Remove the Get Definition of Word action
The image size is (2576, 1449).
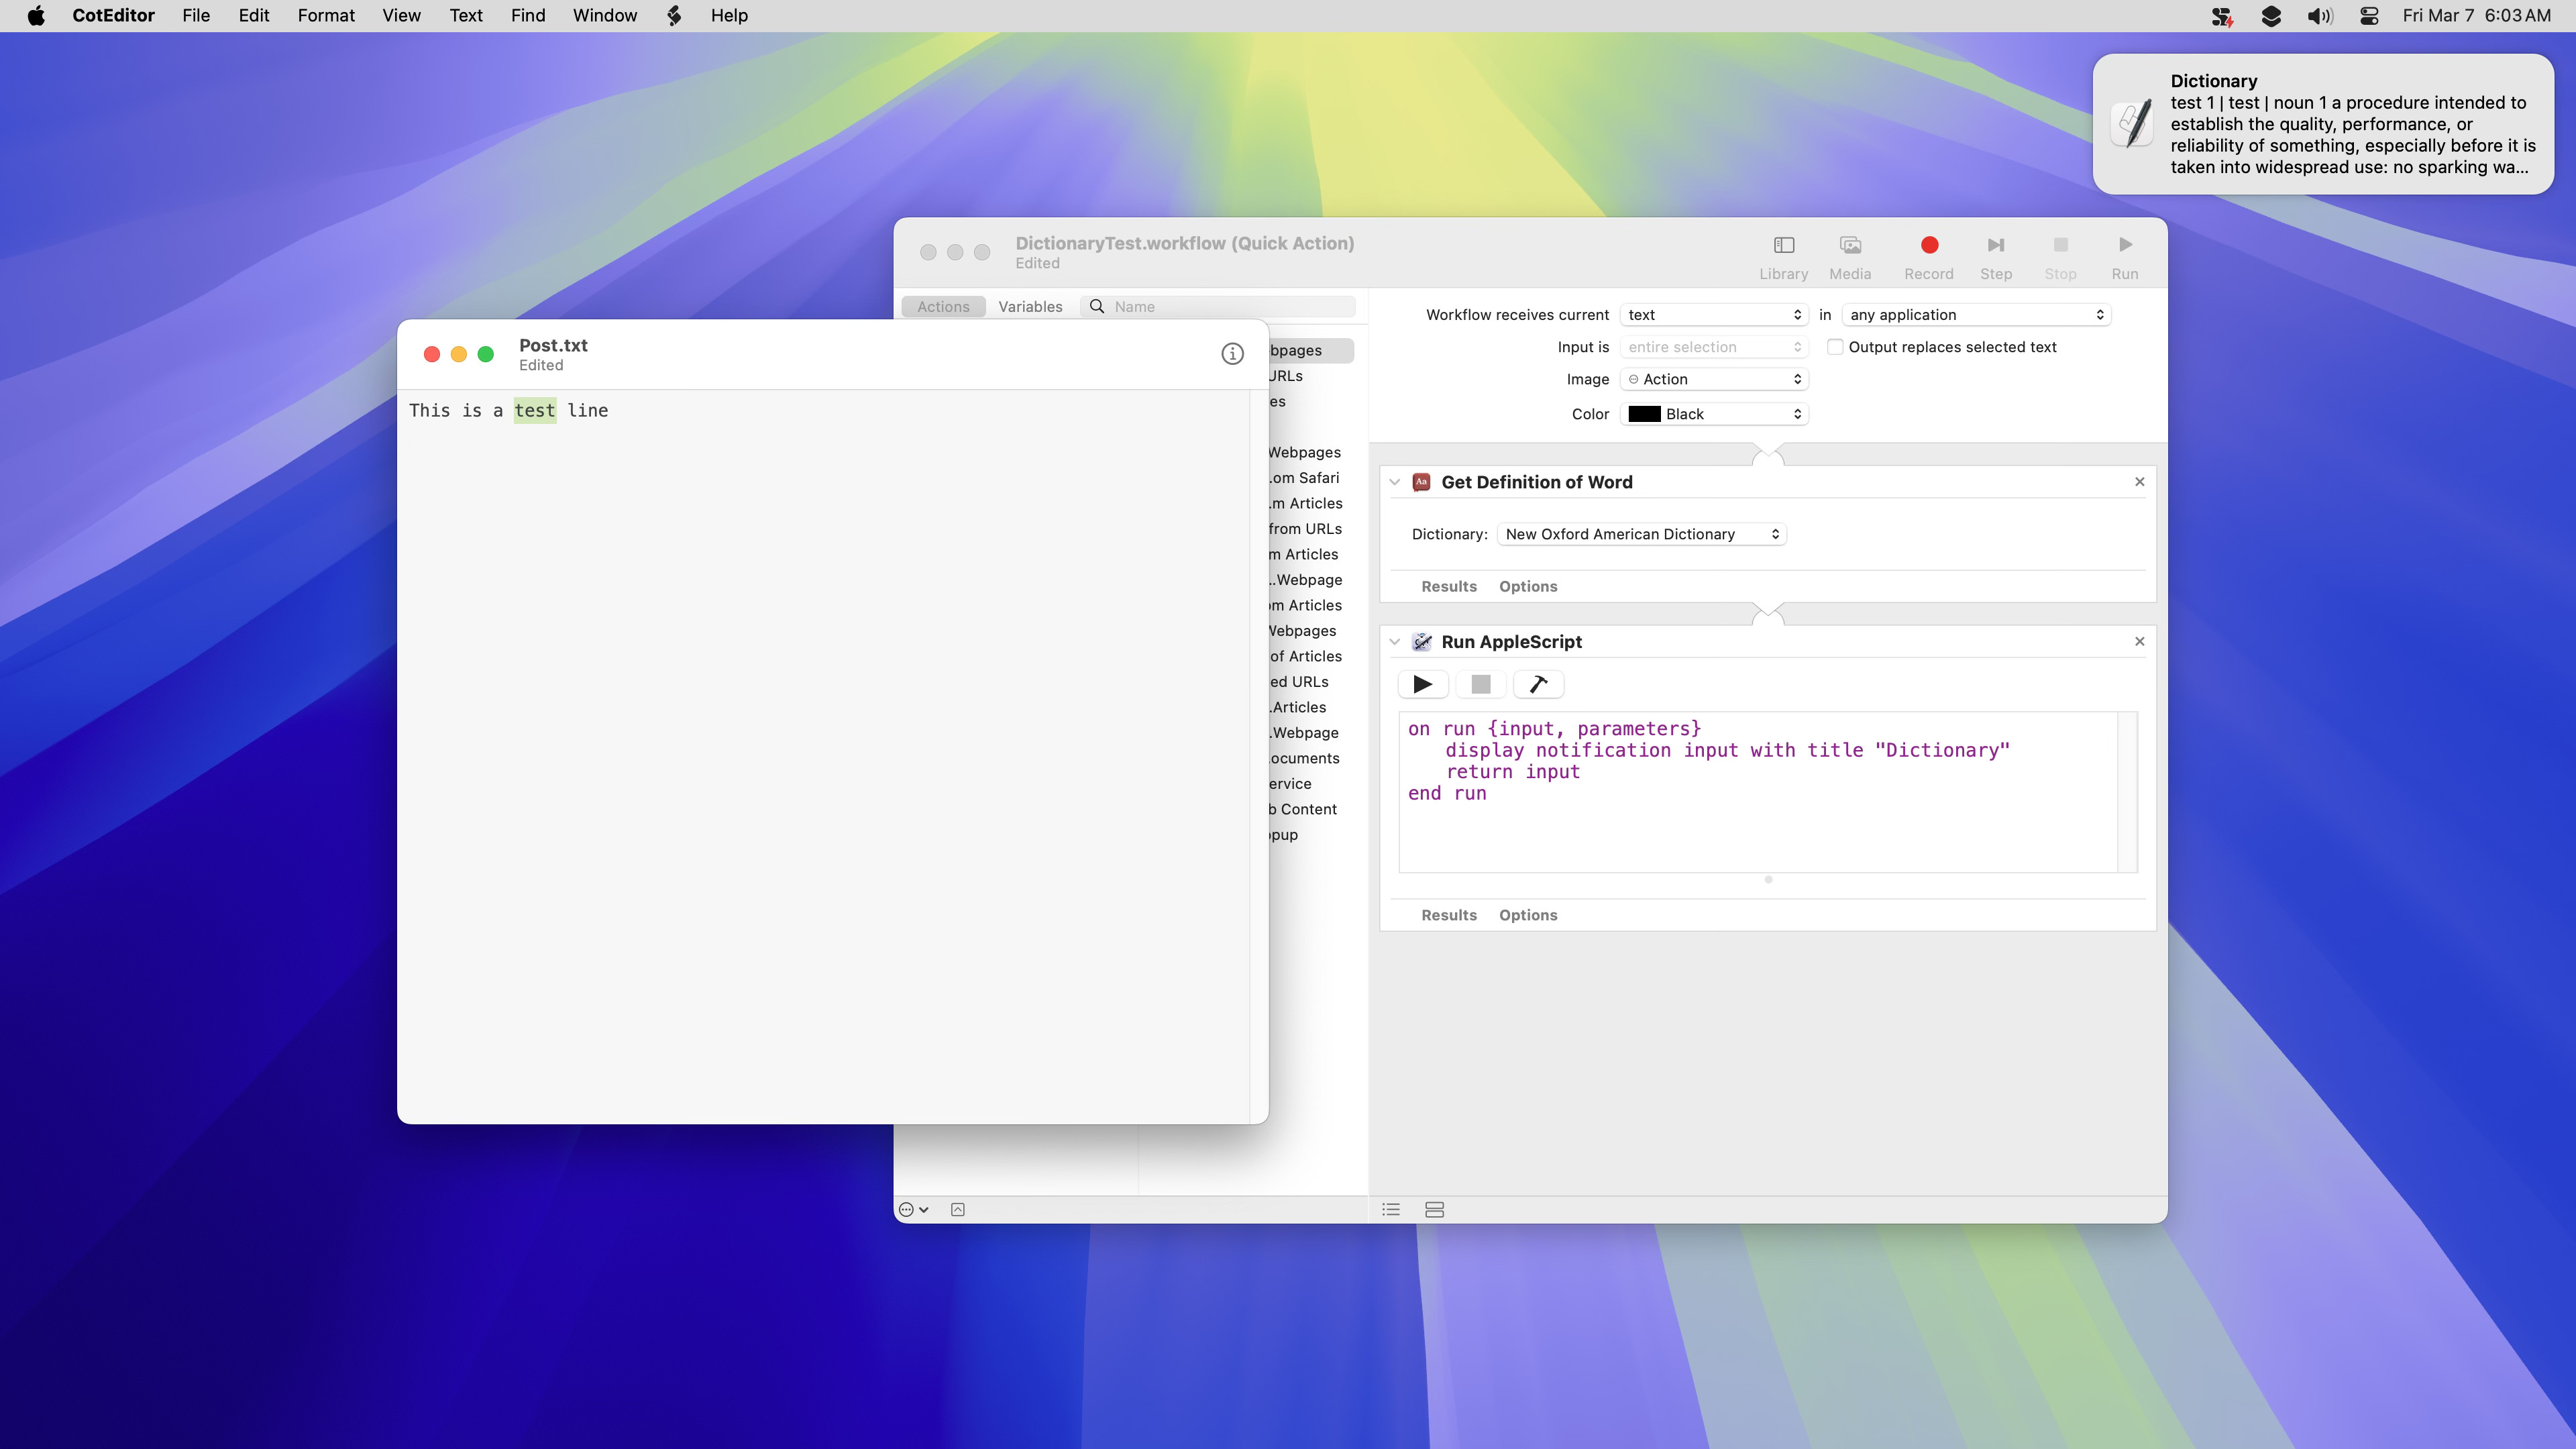click(x=2139, y=482)
